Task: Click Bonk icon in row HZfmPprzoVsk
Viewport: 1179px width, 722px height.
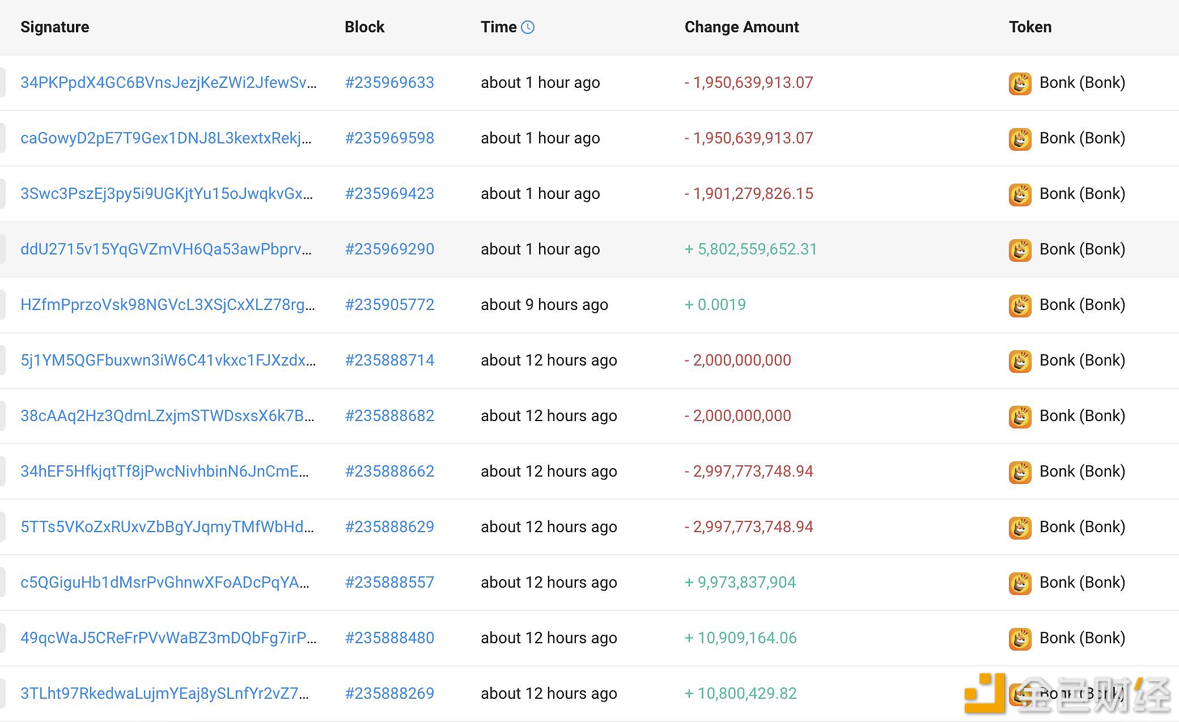Action: 1020,305
